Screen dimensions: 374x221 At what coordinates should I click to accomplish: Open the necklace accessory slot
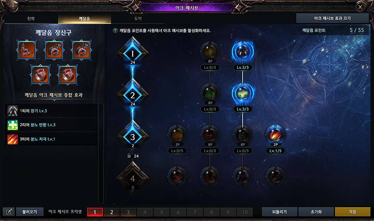27,50
